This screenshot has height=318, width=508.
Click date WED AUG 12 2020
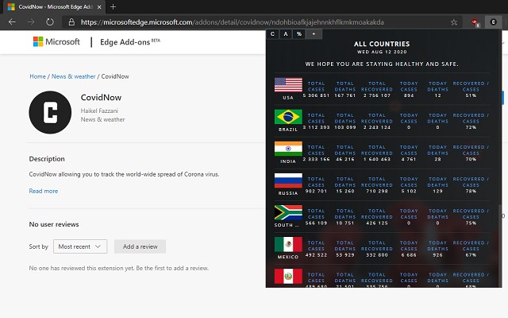coord(382,52)
